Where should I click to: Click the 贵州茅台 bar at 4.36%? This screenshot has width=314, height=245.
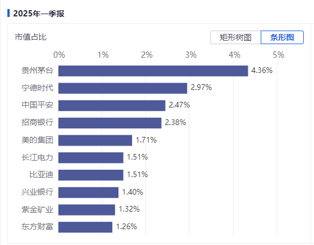[x=153, y=71]
